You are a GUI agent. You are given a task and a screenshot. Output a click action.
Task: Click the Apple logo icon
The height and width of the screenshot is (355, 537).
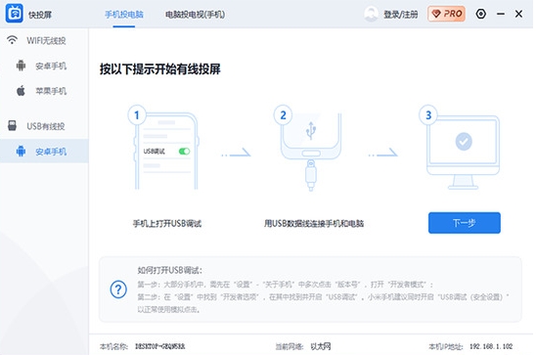tap(21, 90)
